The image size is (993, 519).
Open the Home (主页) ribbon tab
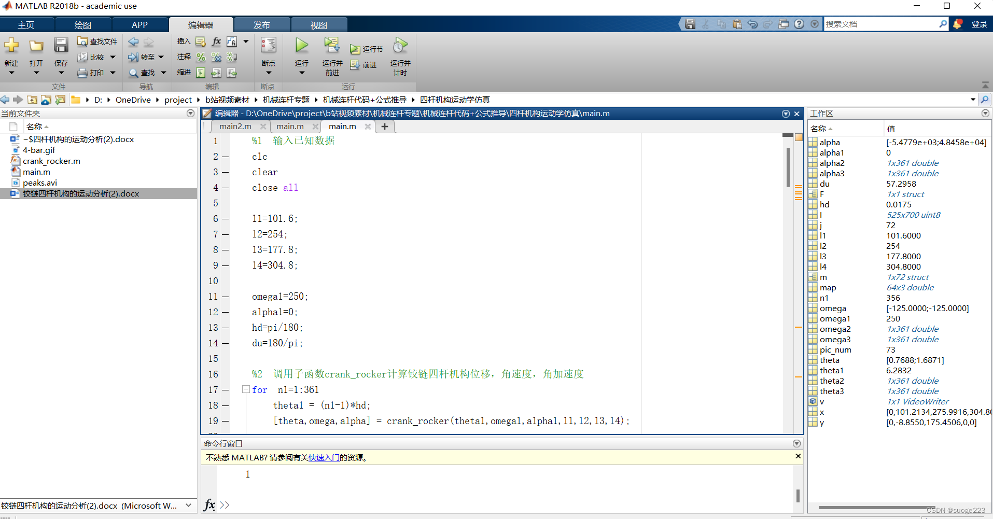pos(26,25)
